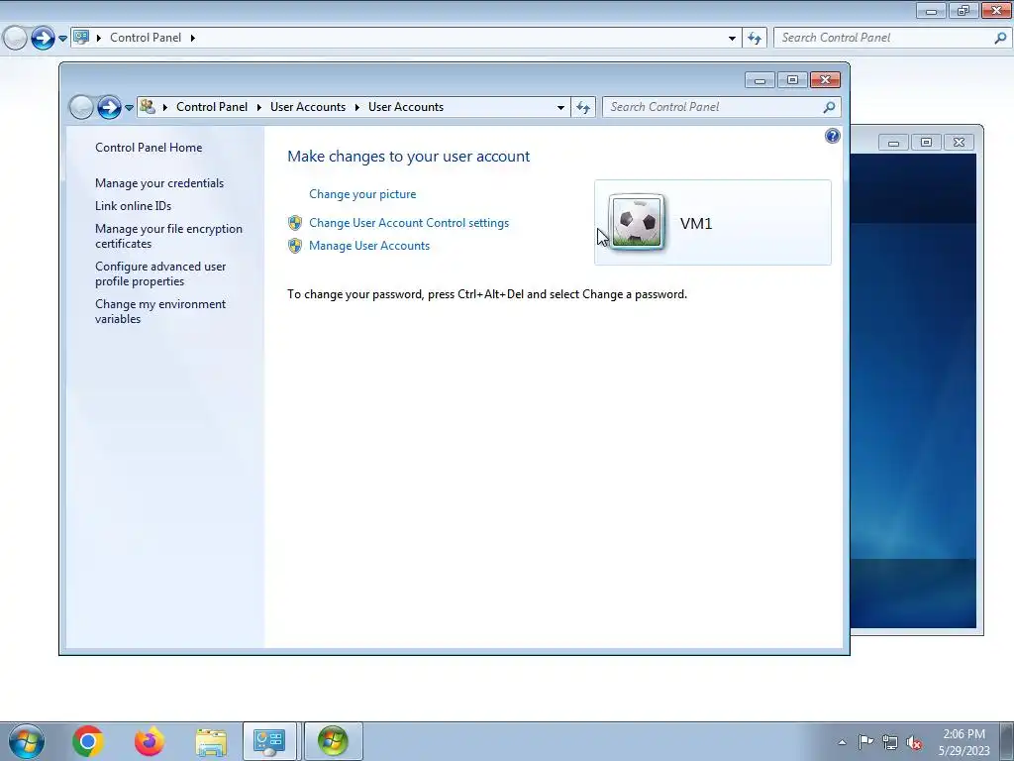Click Refresh button in User Accounts window
1014x761 pixels.
pos(583,107)
